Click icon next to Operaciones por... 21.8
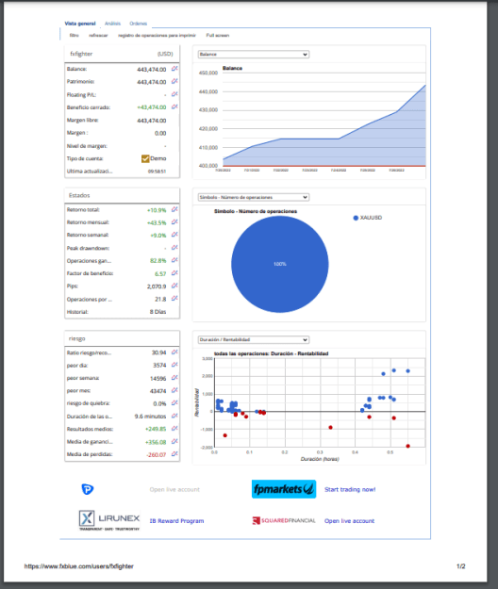This screenshot has width=498, height=589. pyautogui.click(x=174, y=299)
